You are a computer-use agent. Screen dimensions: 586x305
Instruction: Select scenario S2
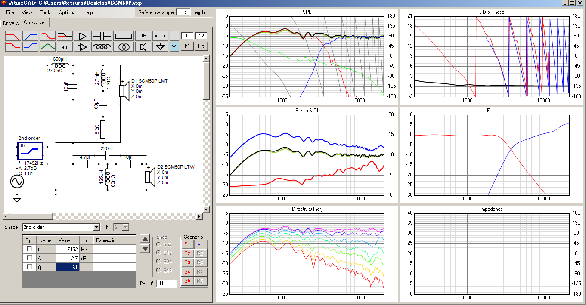click(187, 253)
